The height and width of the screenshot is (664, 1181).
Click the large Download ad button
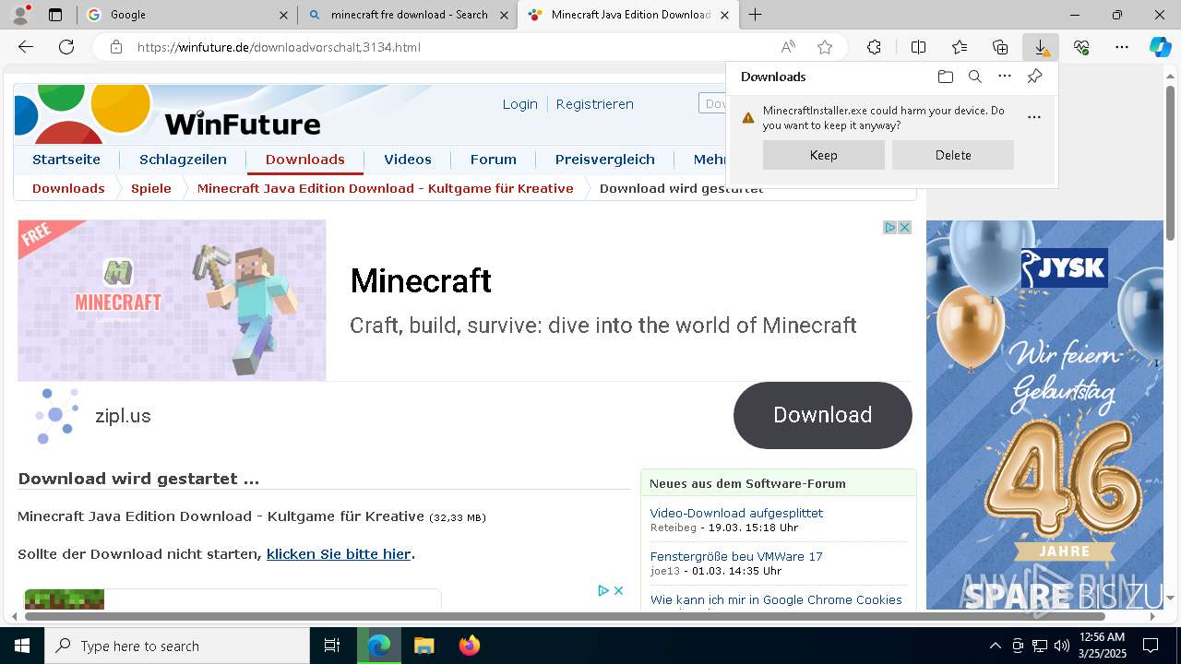pos(823,415)
